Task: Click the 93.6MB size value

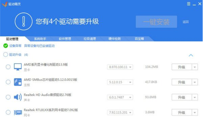Action: click(x=151, y=97)
